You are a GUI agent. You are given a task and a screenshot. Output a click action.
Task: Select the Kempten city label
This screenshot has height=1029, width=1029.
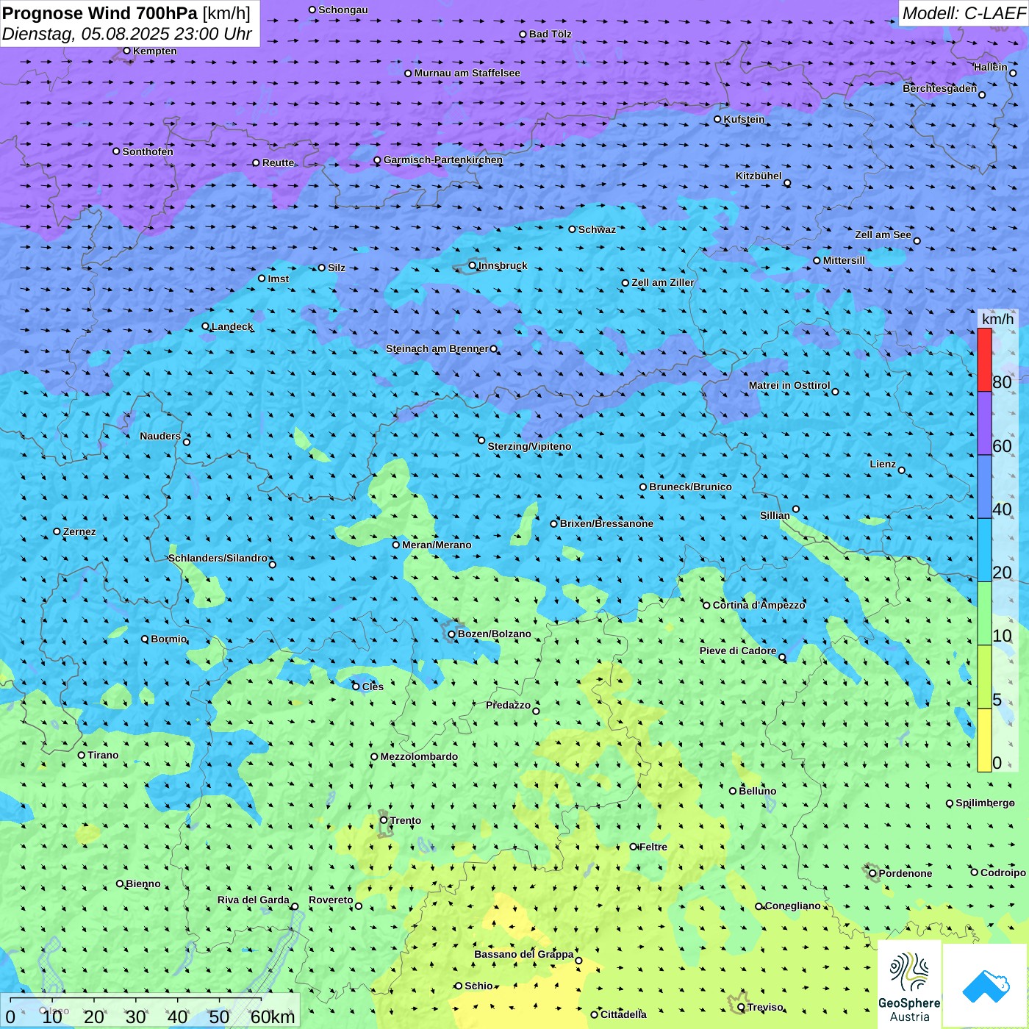pyautogui.click(x=155, y=51)
